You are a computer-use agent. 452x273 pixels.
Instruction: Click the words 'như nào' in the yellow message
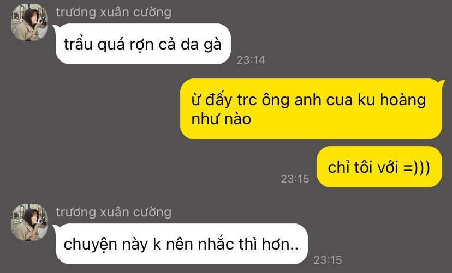(221, 119)
